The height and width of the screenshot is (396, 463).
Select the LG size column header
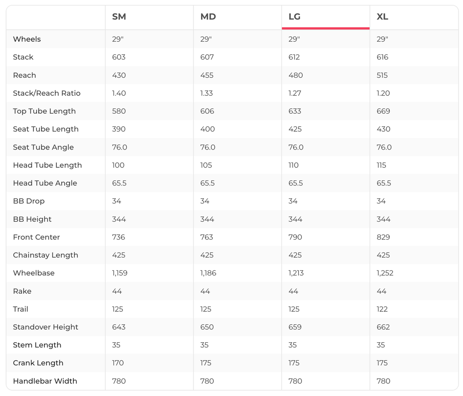(x=294, y=17)
